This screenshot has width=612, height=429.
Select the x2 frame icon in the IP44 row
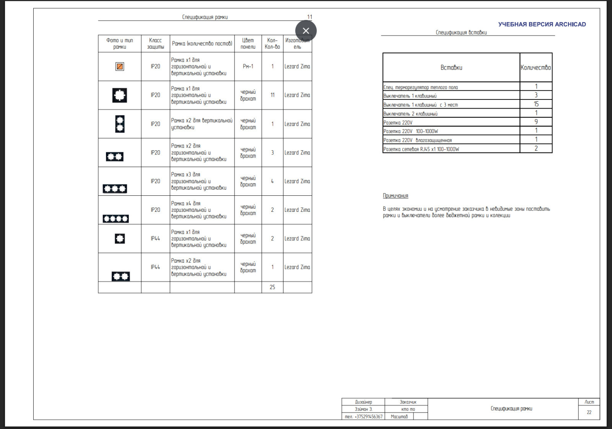(120, 276)
